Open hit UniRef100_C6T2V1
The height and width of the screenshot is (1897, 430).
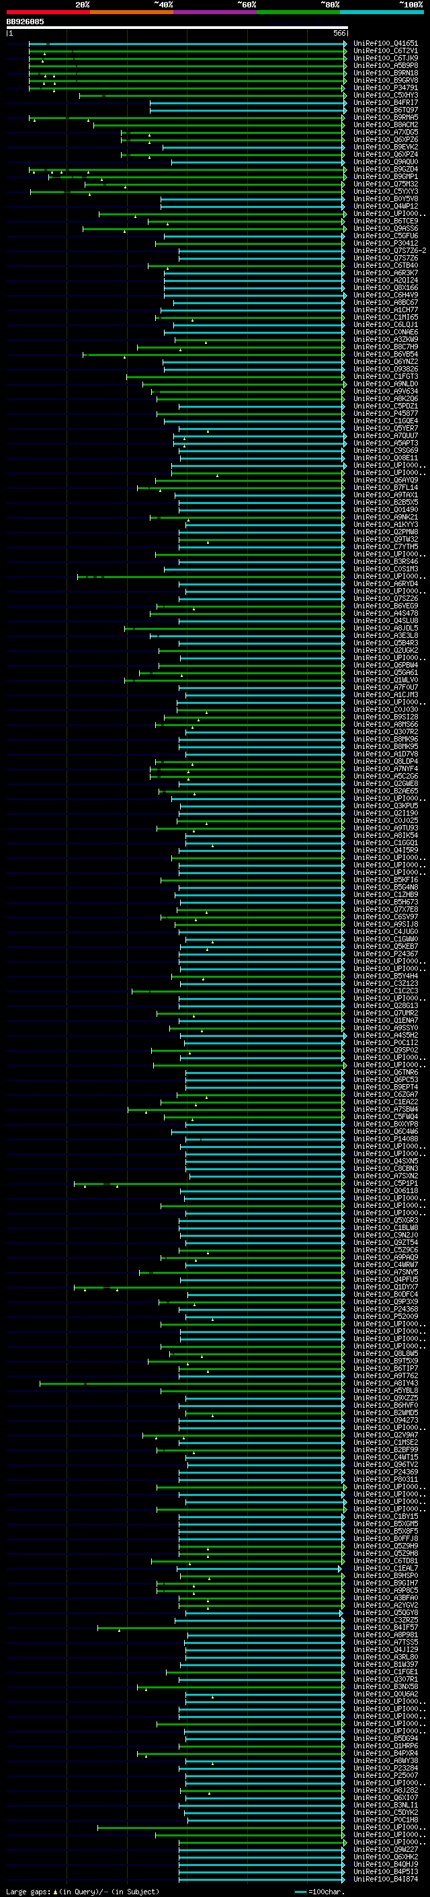pyautogui.click(x=386, y=51)
